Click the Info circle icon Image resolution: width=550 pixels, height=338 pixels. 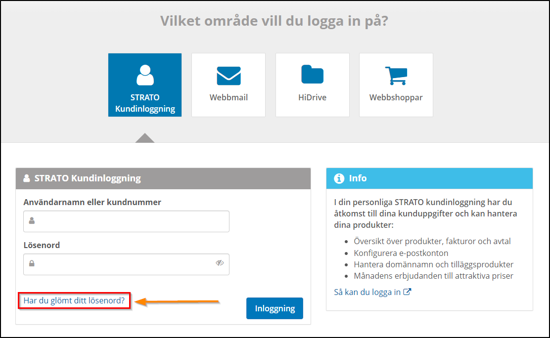point(339,178)
